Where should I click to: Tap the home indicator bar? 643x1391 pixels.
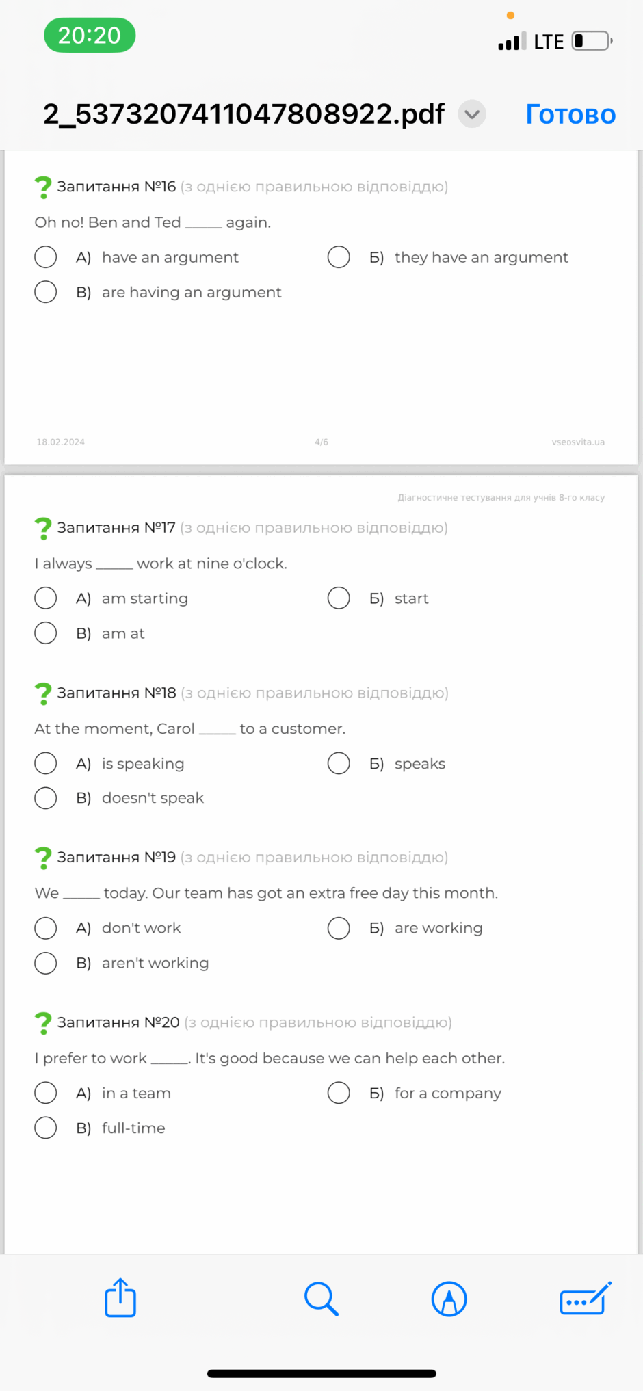(x=321, y=1373)
